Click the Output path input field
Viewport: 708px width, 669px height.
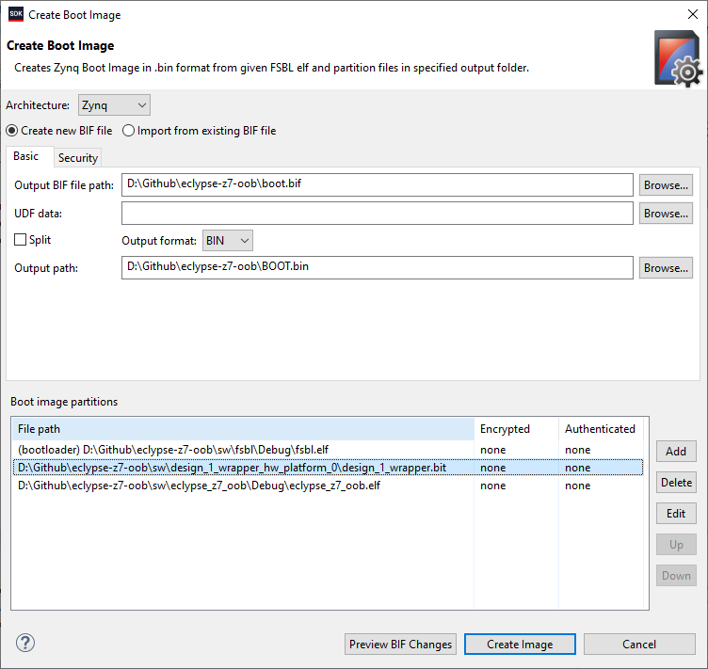coord(377,267)
